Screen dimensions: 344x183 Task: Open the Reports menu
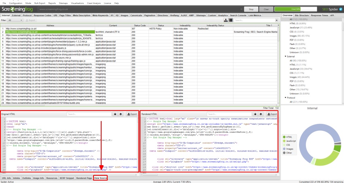pyautogui.click(x=52, y=3)
